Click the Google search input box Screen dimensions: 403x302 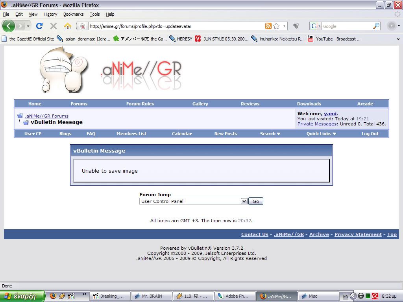tap(347, 26)
